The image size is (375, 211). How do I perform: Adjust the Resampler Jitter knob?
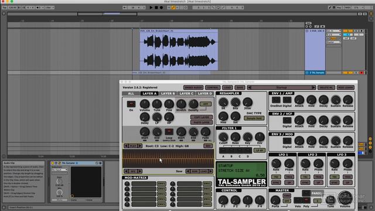[247, 103]
